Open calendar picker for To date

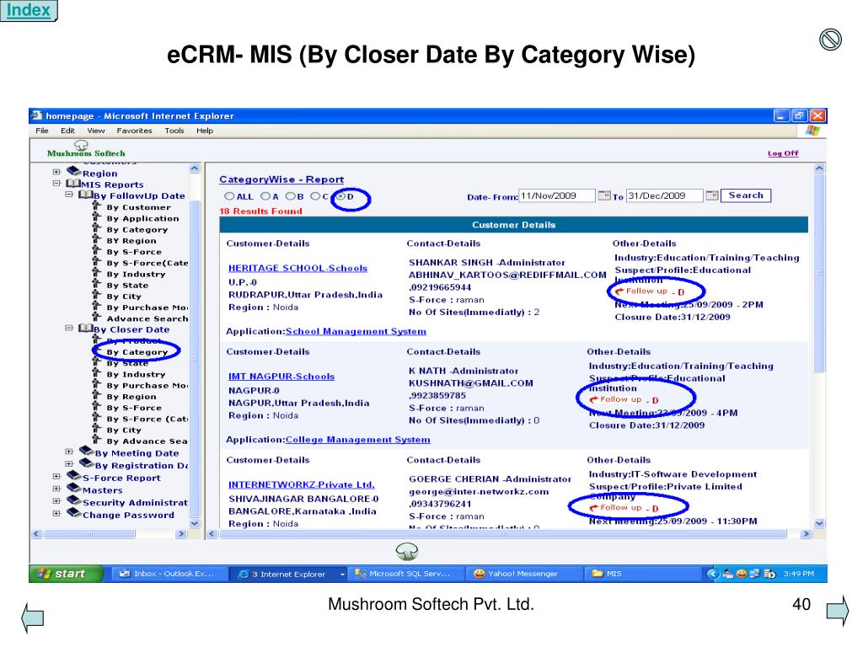click(711, 195)
